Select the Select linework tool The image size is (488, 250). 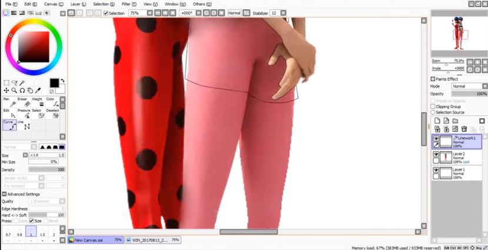pos(38,114)
